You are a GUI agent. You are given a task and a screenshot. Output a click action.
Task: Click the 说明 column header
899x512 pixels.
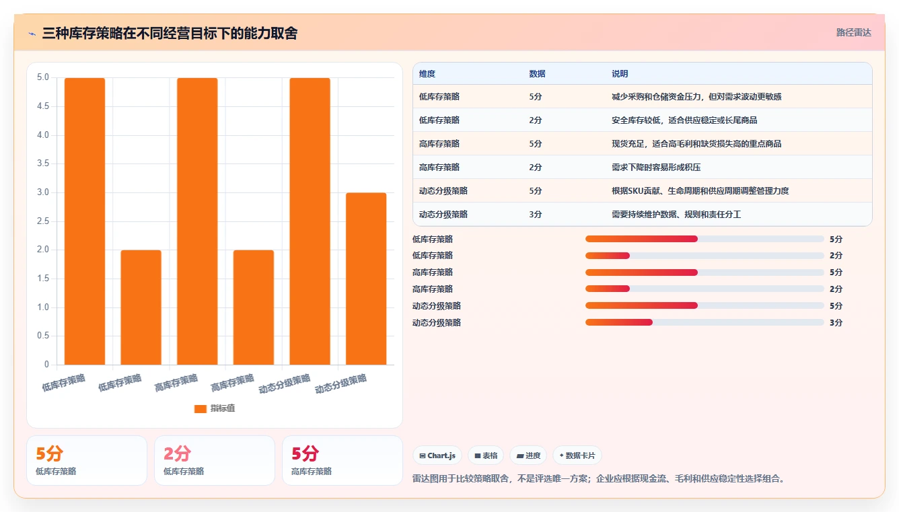[620, 74]
